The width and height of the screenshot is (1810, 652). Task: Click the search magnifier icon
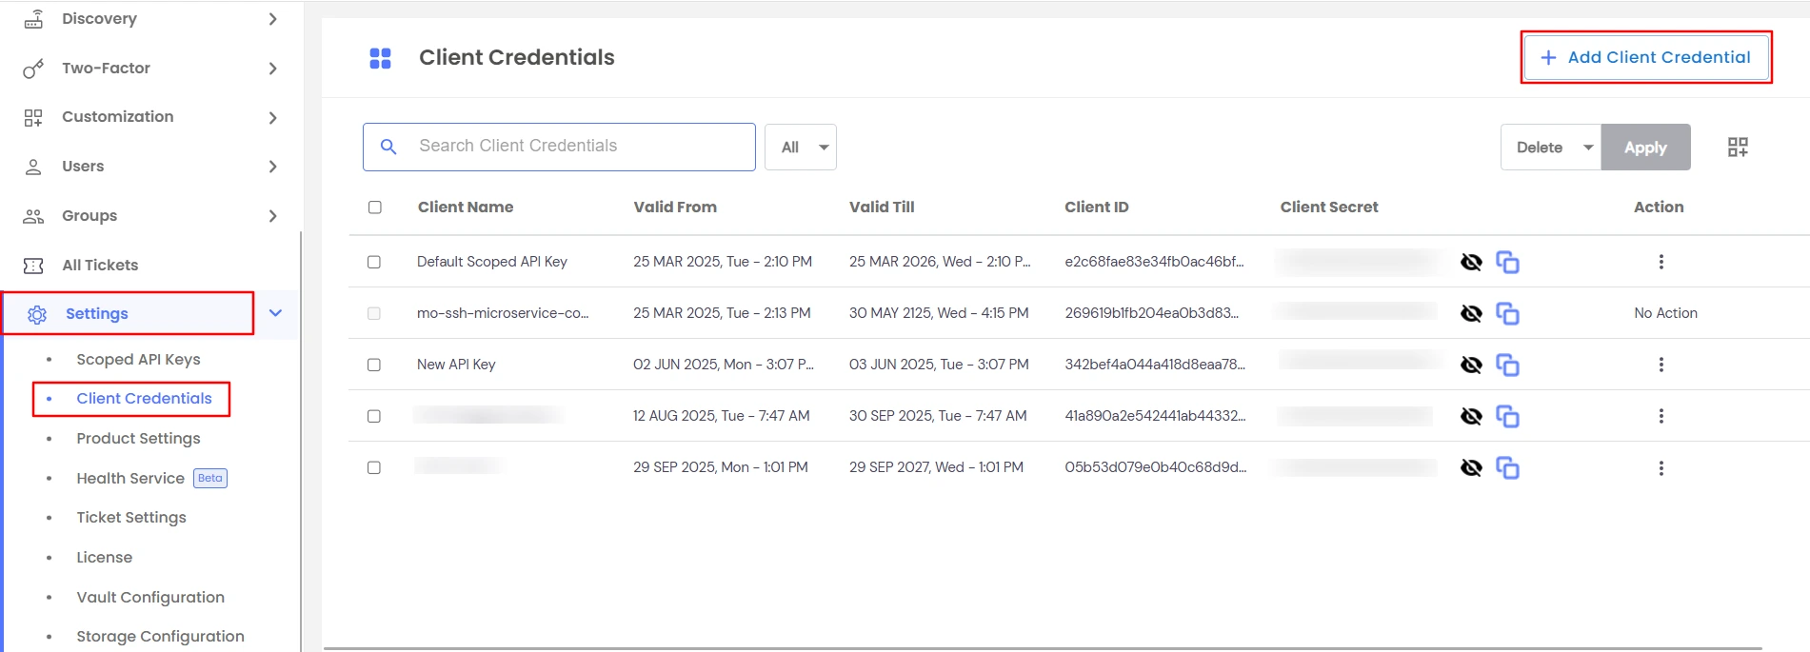tap(388, 147)
